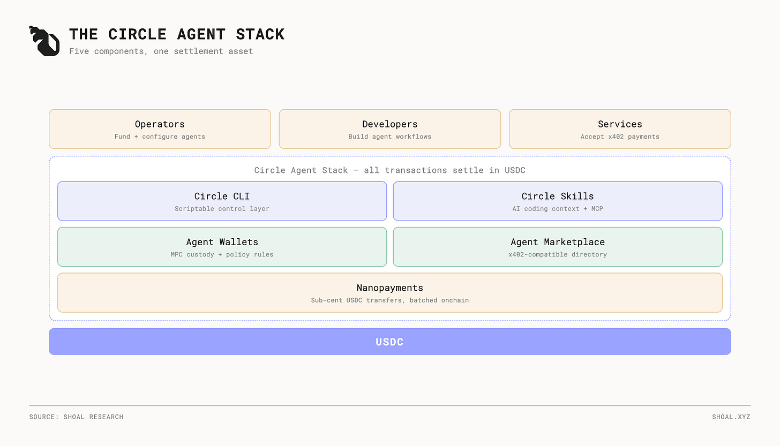Image resolution: width=780 pixels, height=446 pixels.
Task: Click 'SHOAL.XYZ' footer text
Action: coord(731,417)
